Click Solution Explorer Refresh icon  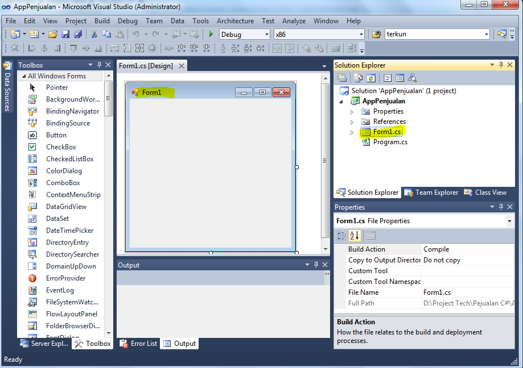point(371,78)
